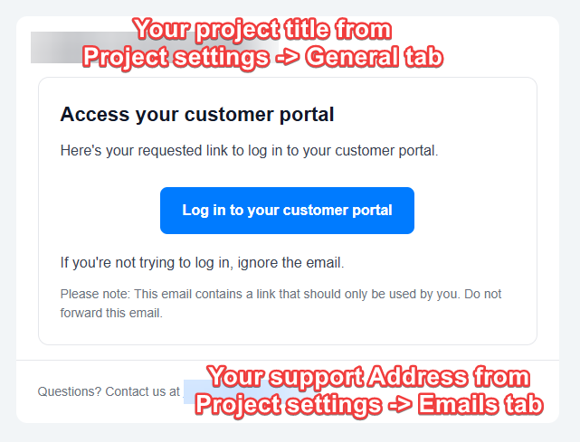Click the Please note label text
This screenshot has height=442, width=580.
(95, 294)
